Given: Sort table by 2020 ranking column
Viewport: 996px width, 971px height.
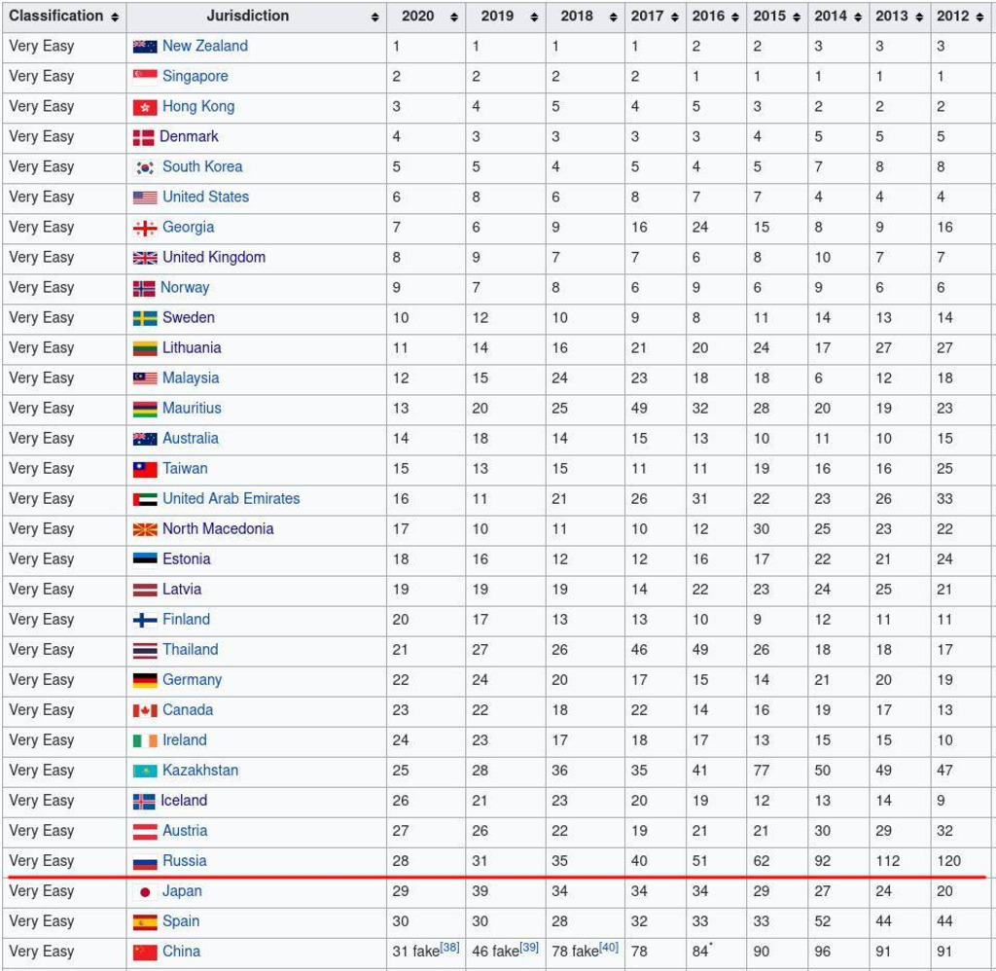Looking at the screenshot, I should 425,17.
